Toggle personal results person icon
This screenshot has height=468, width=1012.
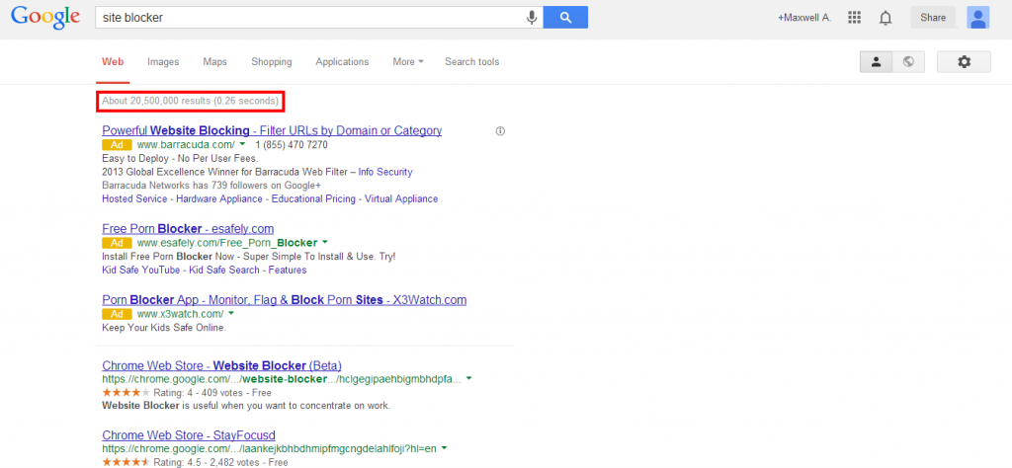(877, 62)
